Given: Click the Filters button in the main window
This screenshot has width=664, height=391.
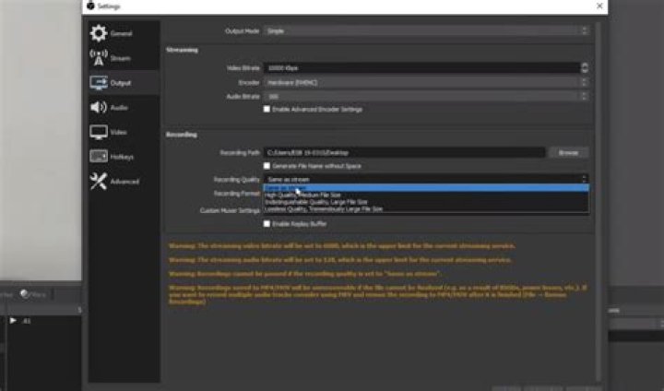Looking at the screenshot, I should [x=33, y=294].
